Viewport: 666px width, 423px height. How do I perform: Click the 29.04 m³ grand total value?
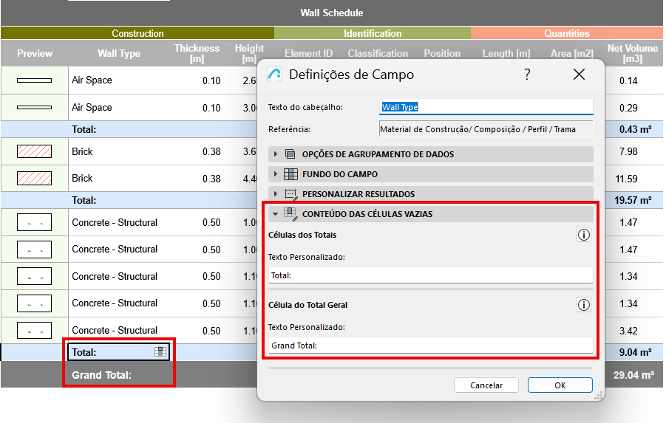(x=633, y=375)
